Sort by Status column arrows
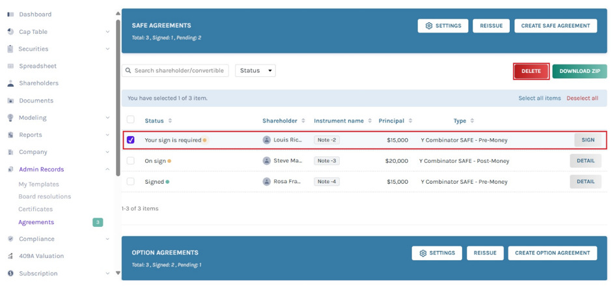 click(x=170, y=121)
